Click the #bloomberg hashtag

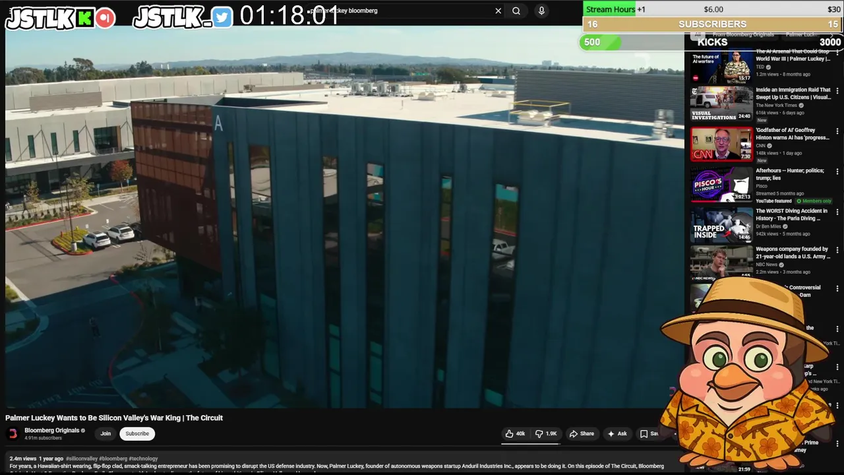(x=113, y=459)
